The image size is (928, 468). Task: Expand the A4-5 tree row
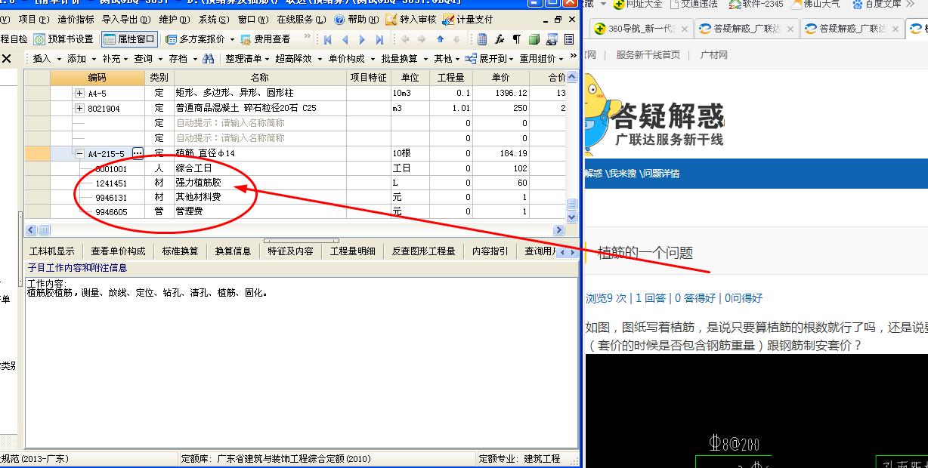79,94
